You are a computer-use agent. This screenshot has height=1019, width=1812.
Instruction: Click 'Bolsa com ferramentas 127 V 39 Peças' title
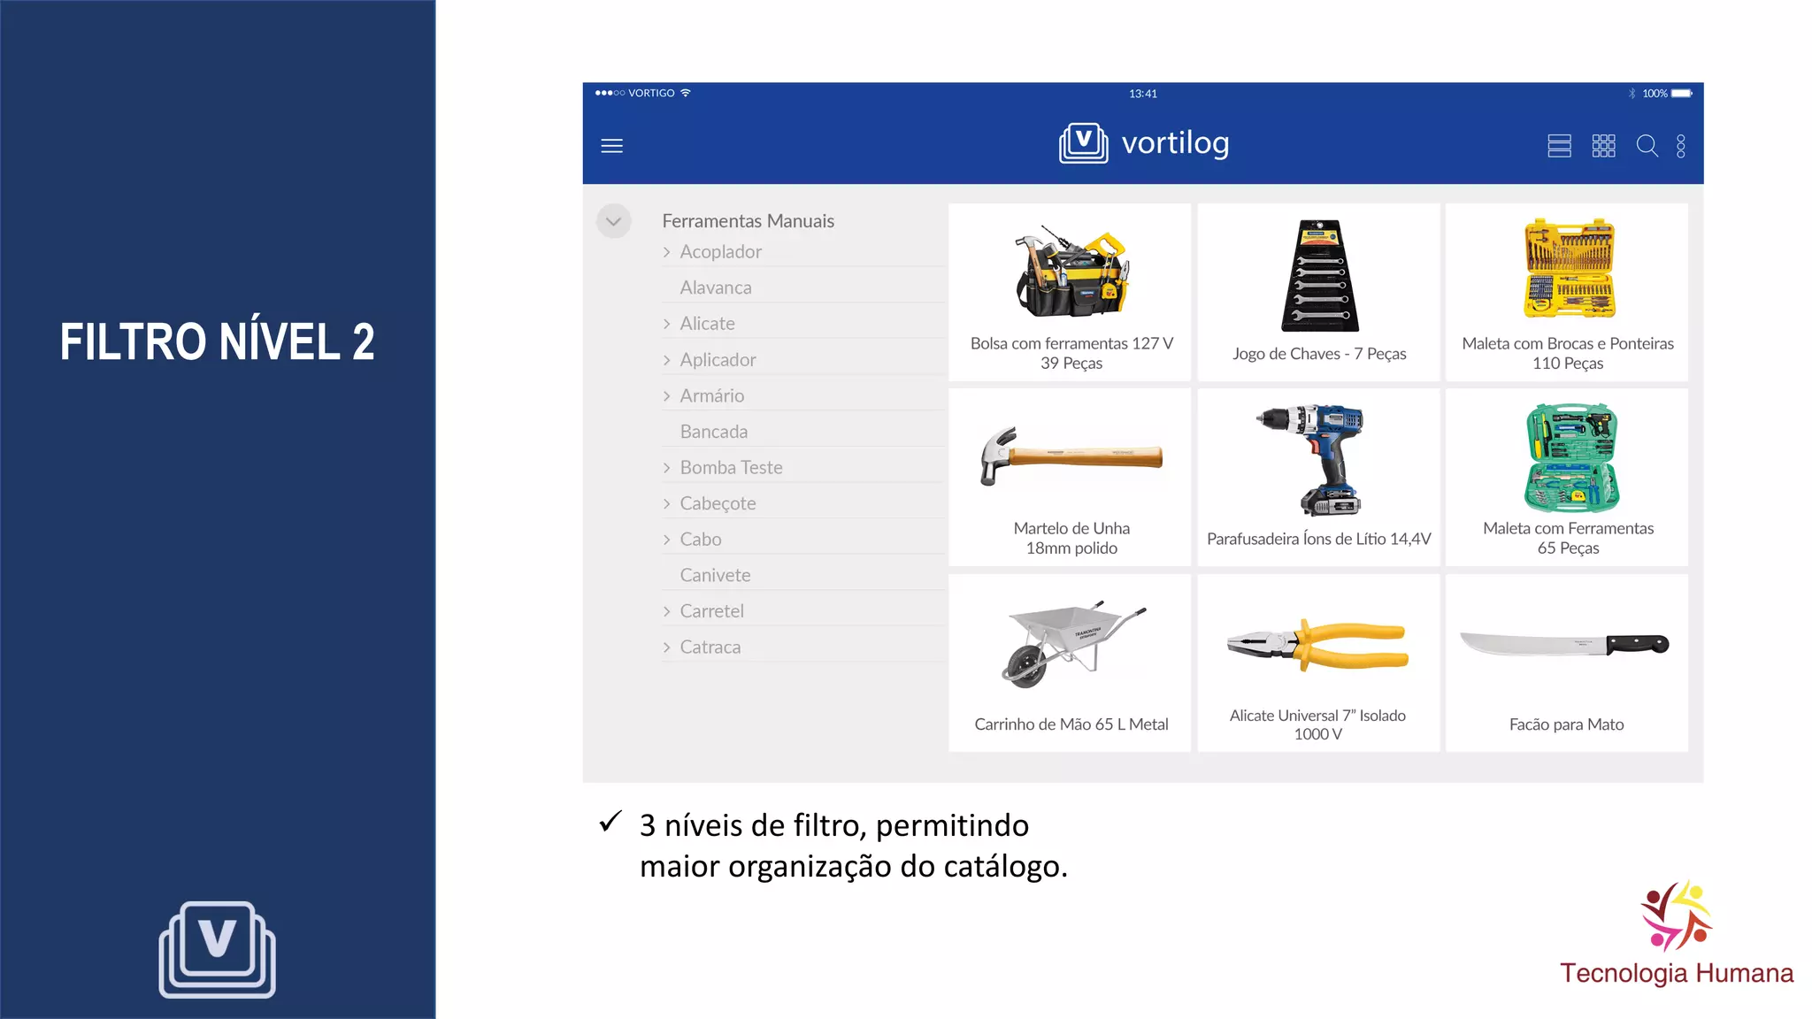click(1071, 353)
